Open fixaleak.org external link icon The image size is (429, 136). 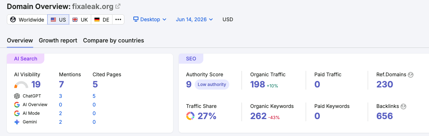(x=118, y=6)
